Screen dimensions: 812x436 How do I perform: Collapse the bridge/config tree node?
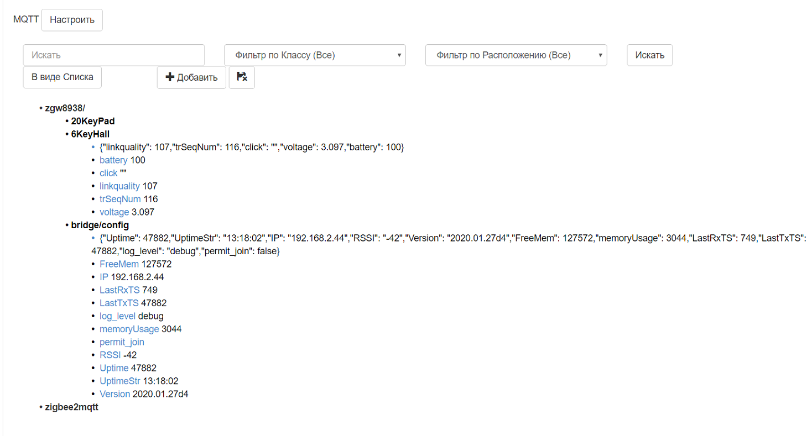pos(100,225)
